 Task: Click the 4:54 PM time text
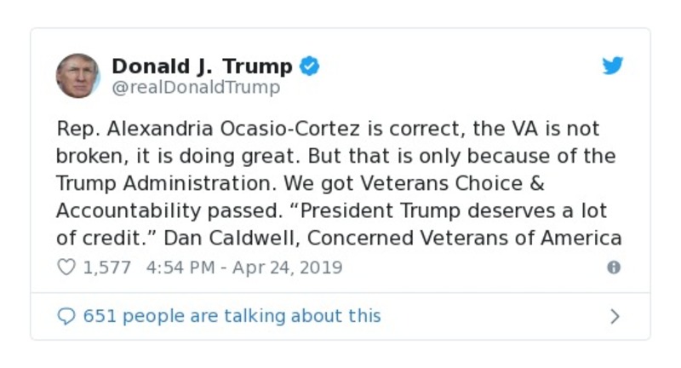(x=180, y=267)
